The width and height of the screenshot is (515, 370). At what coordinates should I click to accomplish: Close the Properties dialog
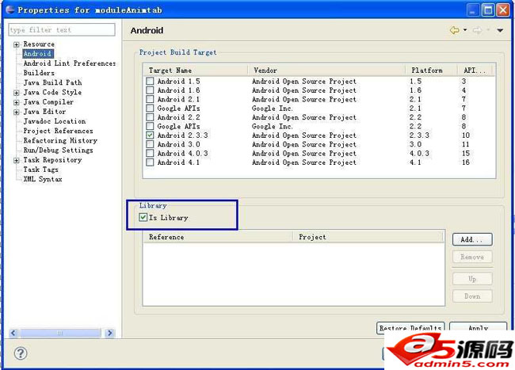503,10
